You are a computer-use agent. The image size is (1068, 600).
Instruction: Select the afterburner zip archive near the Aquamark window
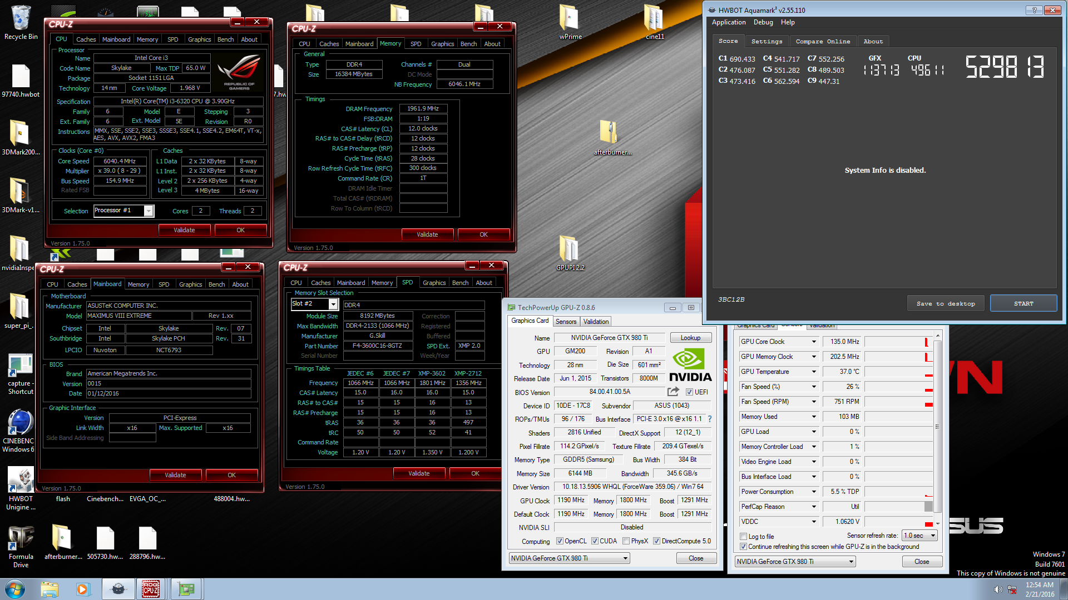(x=612, y=138)
